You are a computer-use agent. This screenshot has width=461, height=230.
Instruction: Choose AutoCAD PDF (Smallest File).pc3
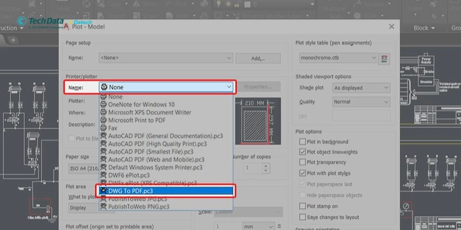click(x=166, y=152)
